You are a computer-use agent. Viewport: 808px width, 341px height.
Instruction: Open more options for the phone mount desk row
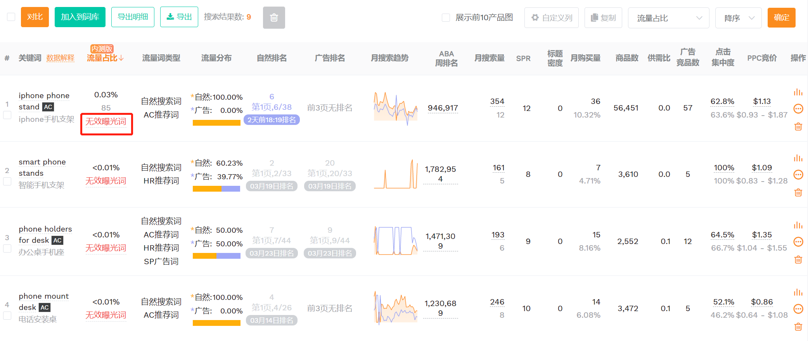(x=798, y=309)
